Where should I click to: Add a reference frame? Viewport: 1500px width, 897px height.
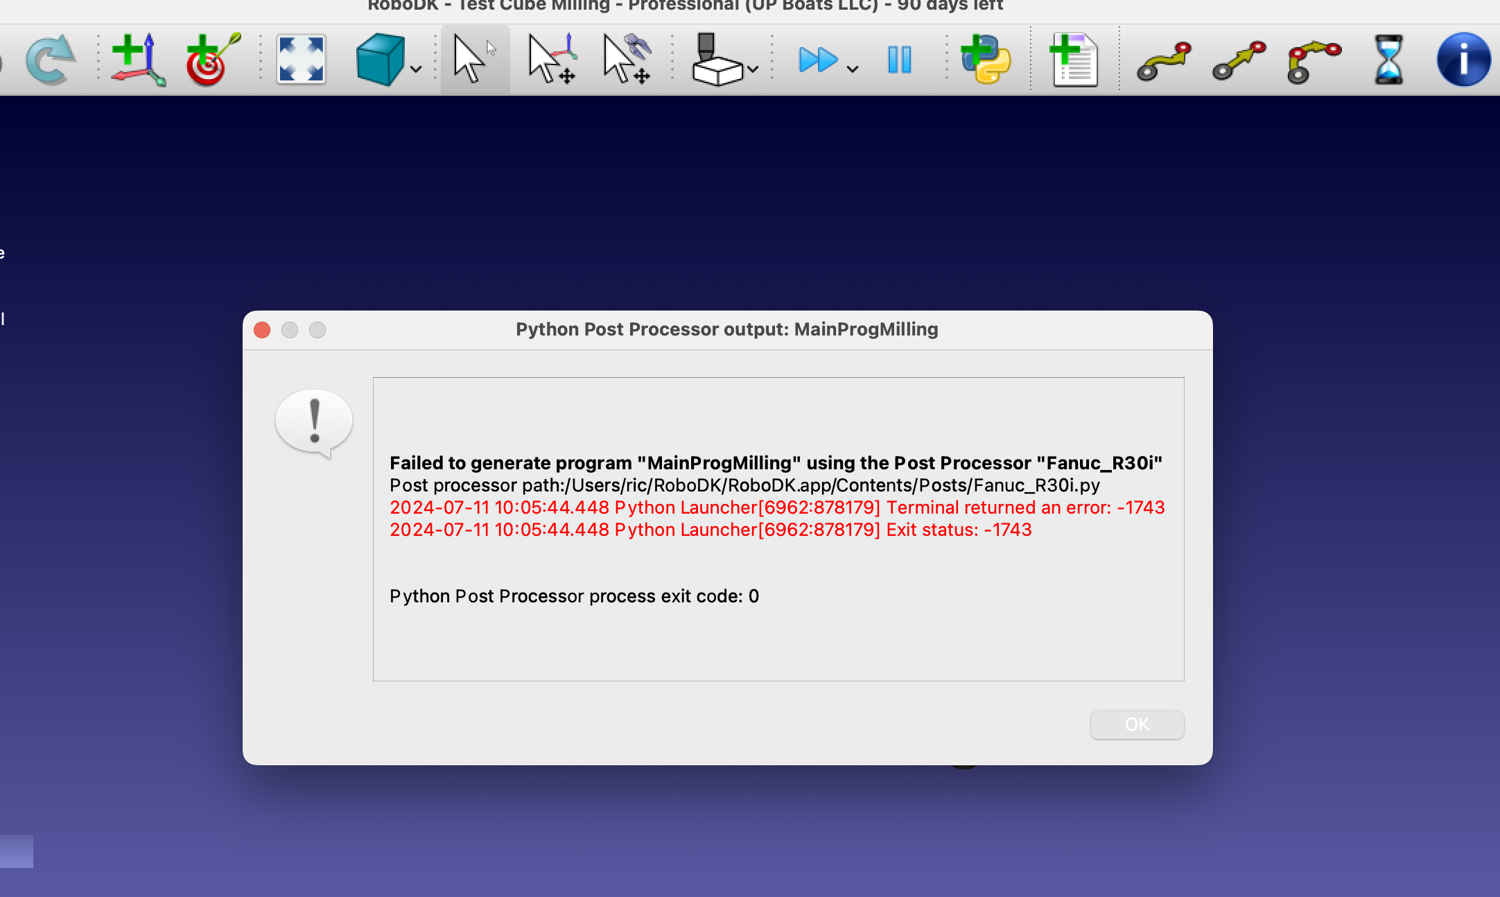[x=137, y=60]
